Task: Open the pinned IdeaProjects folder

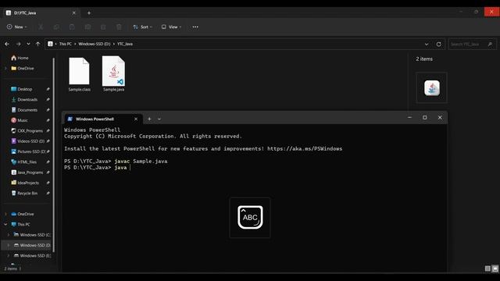Action: tap(25, 183)
